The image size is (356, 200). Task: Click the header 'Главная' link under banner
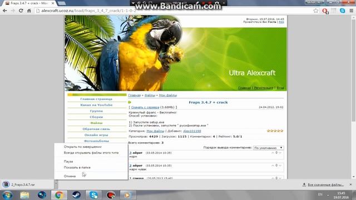244,88
